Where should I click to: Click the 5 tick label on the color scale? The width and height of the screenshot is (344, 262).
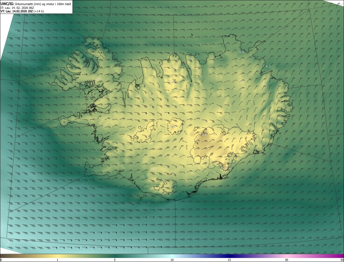115,260
